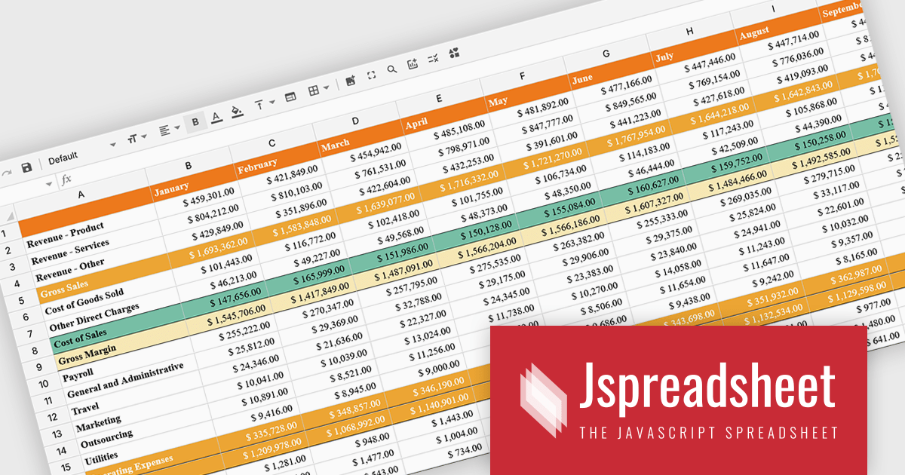905x475 pixels.
Task: Select column B header
Action: 188,167
